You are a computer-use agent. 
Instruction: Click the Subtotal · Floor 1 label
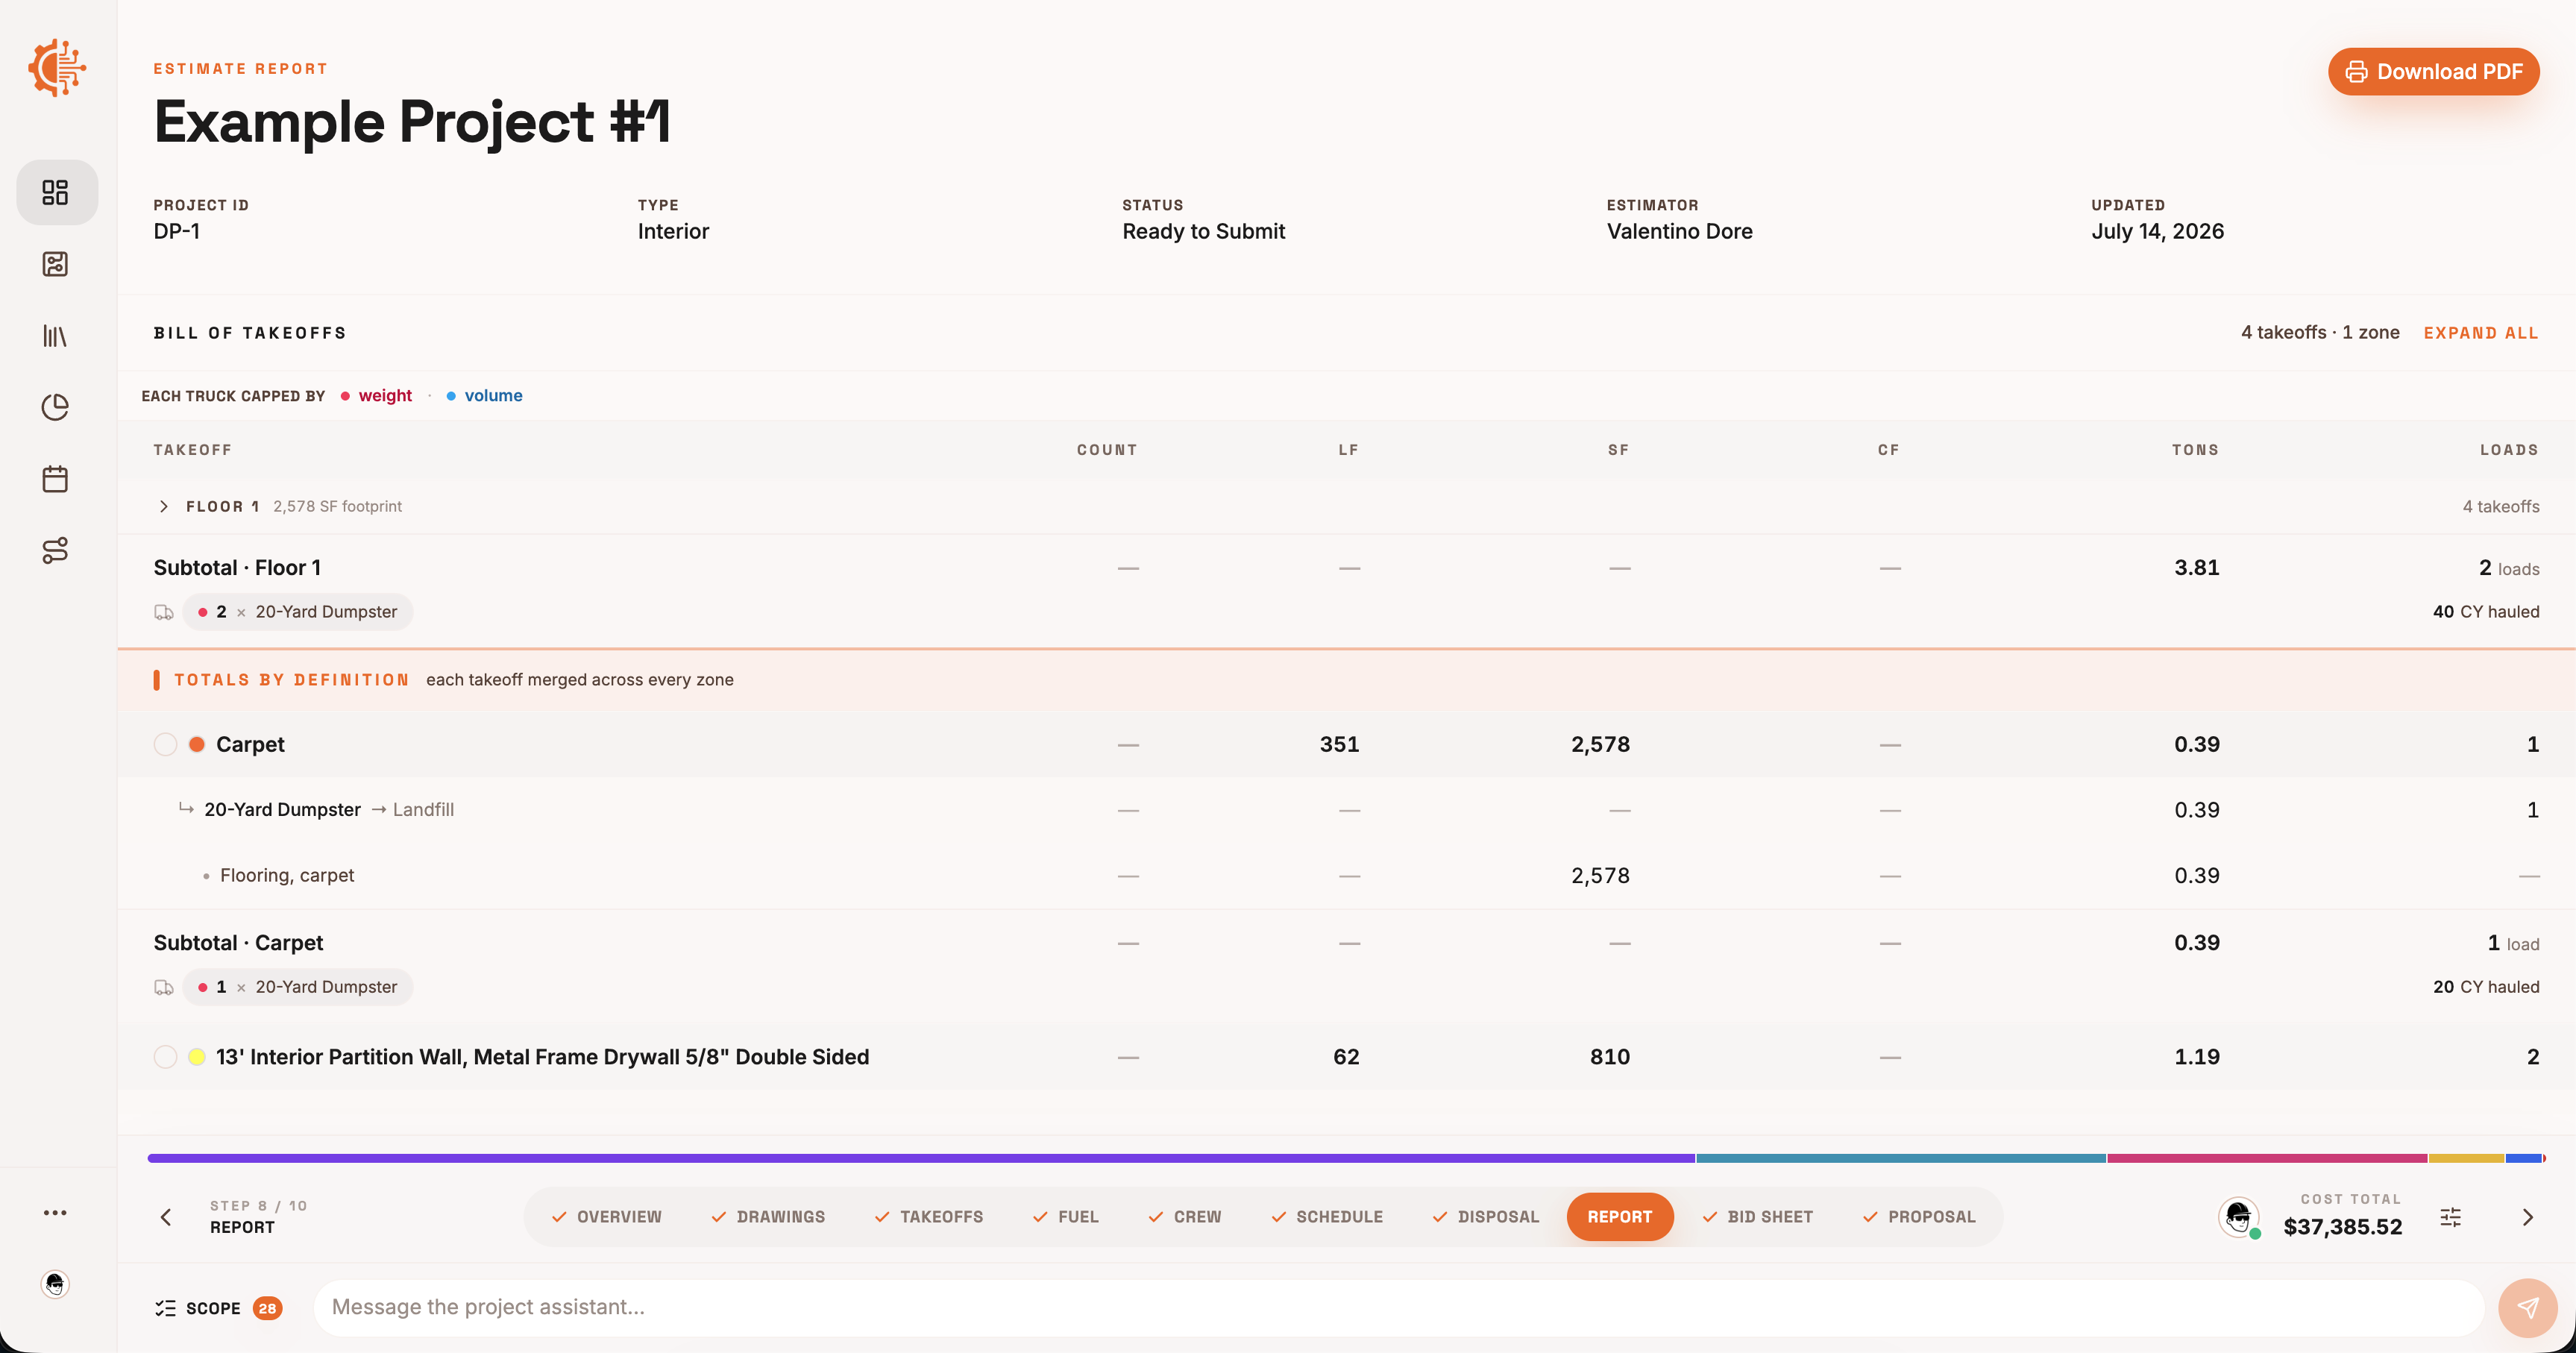point(237,568)
